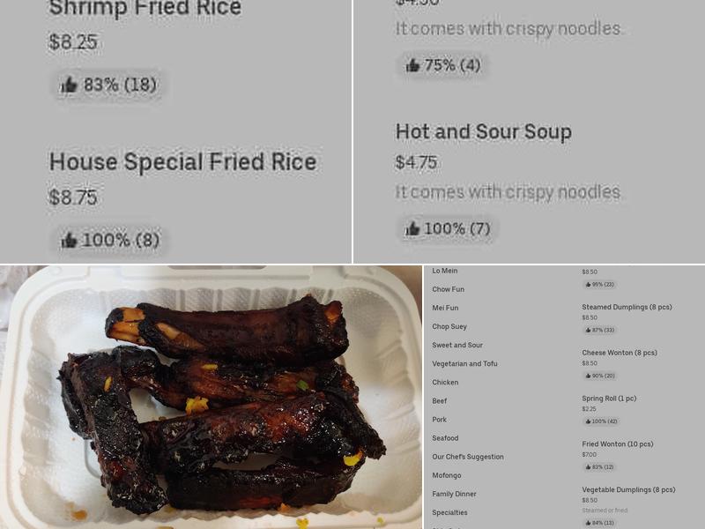Image resolution: width=705 pixels, height=529 pixels.
Task: Click the Mofongo category
Action: pyautogui.click(x=447, y=475)
